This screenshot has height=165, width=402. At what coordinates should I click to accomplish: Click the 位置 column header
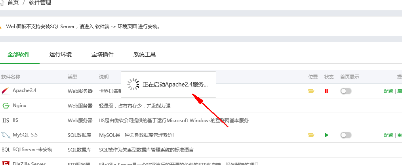[313, 77]
